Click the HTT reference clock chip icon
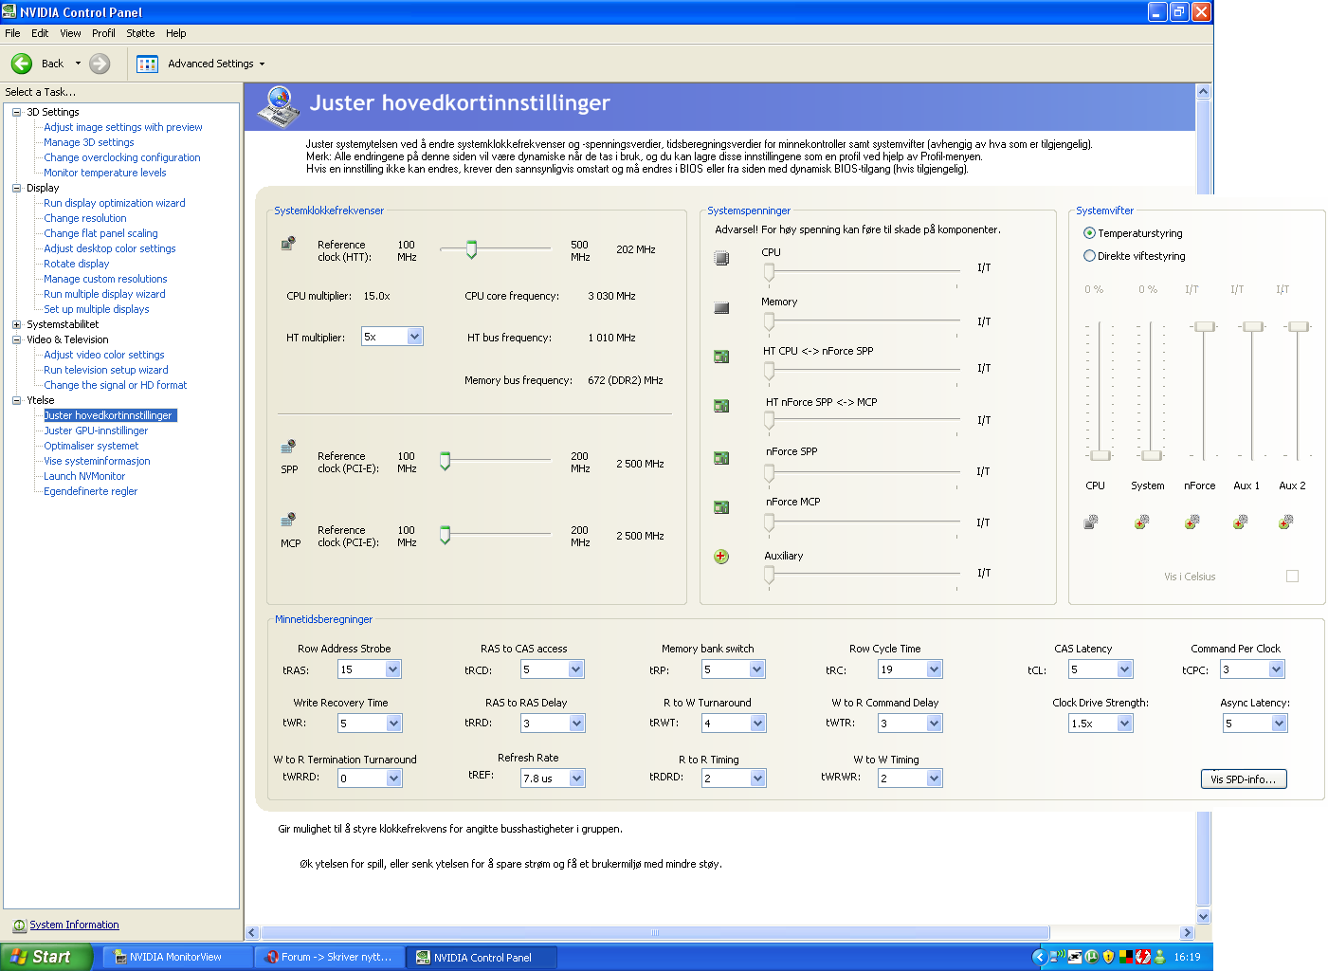1328x971 pixels. click(x=289, y=244)
